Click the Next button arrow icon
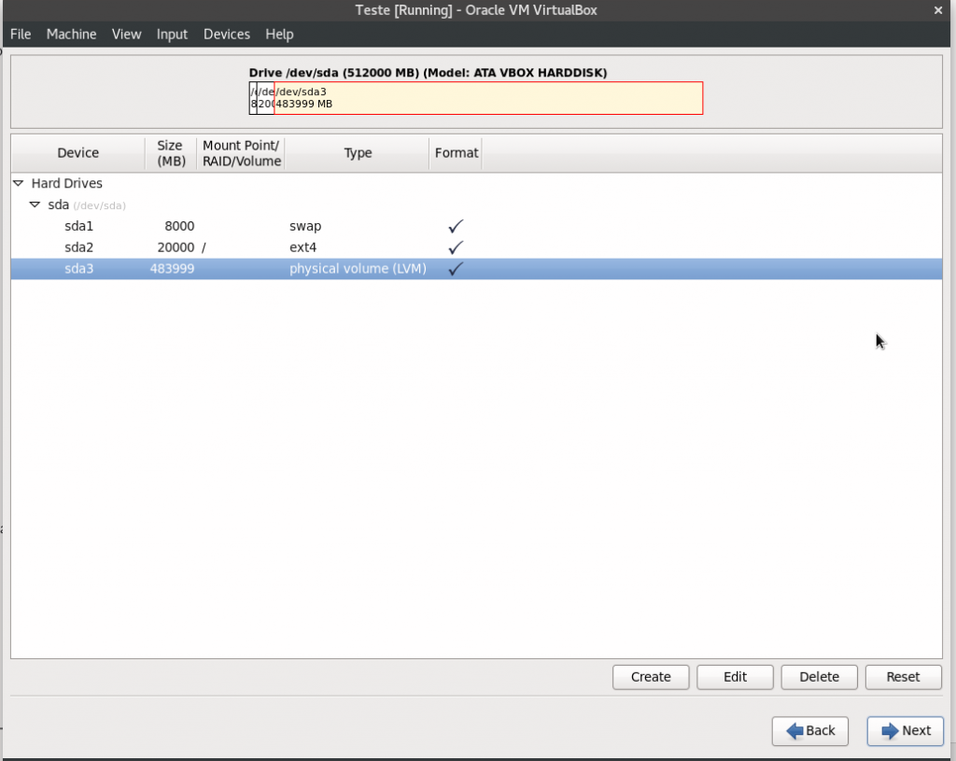This screenshot has width=956, height=761. coord(889,730)
